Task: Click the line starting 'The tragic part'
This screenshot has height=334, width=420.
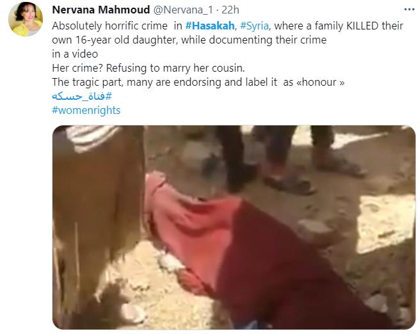Action: pyautogui.click(x=198, y=82)
